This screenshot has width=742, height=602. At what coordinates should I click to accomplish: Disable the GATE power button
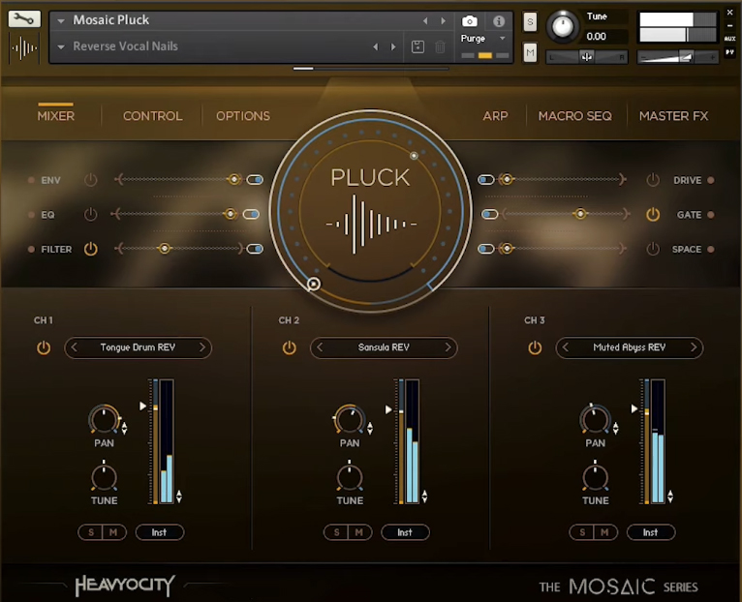653,214
